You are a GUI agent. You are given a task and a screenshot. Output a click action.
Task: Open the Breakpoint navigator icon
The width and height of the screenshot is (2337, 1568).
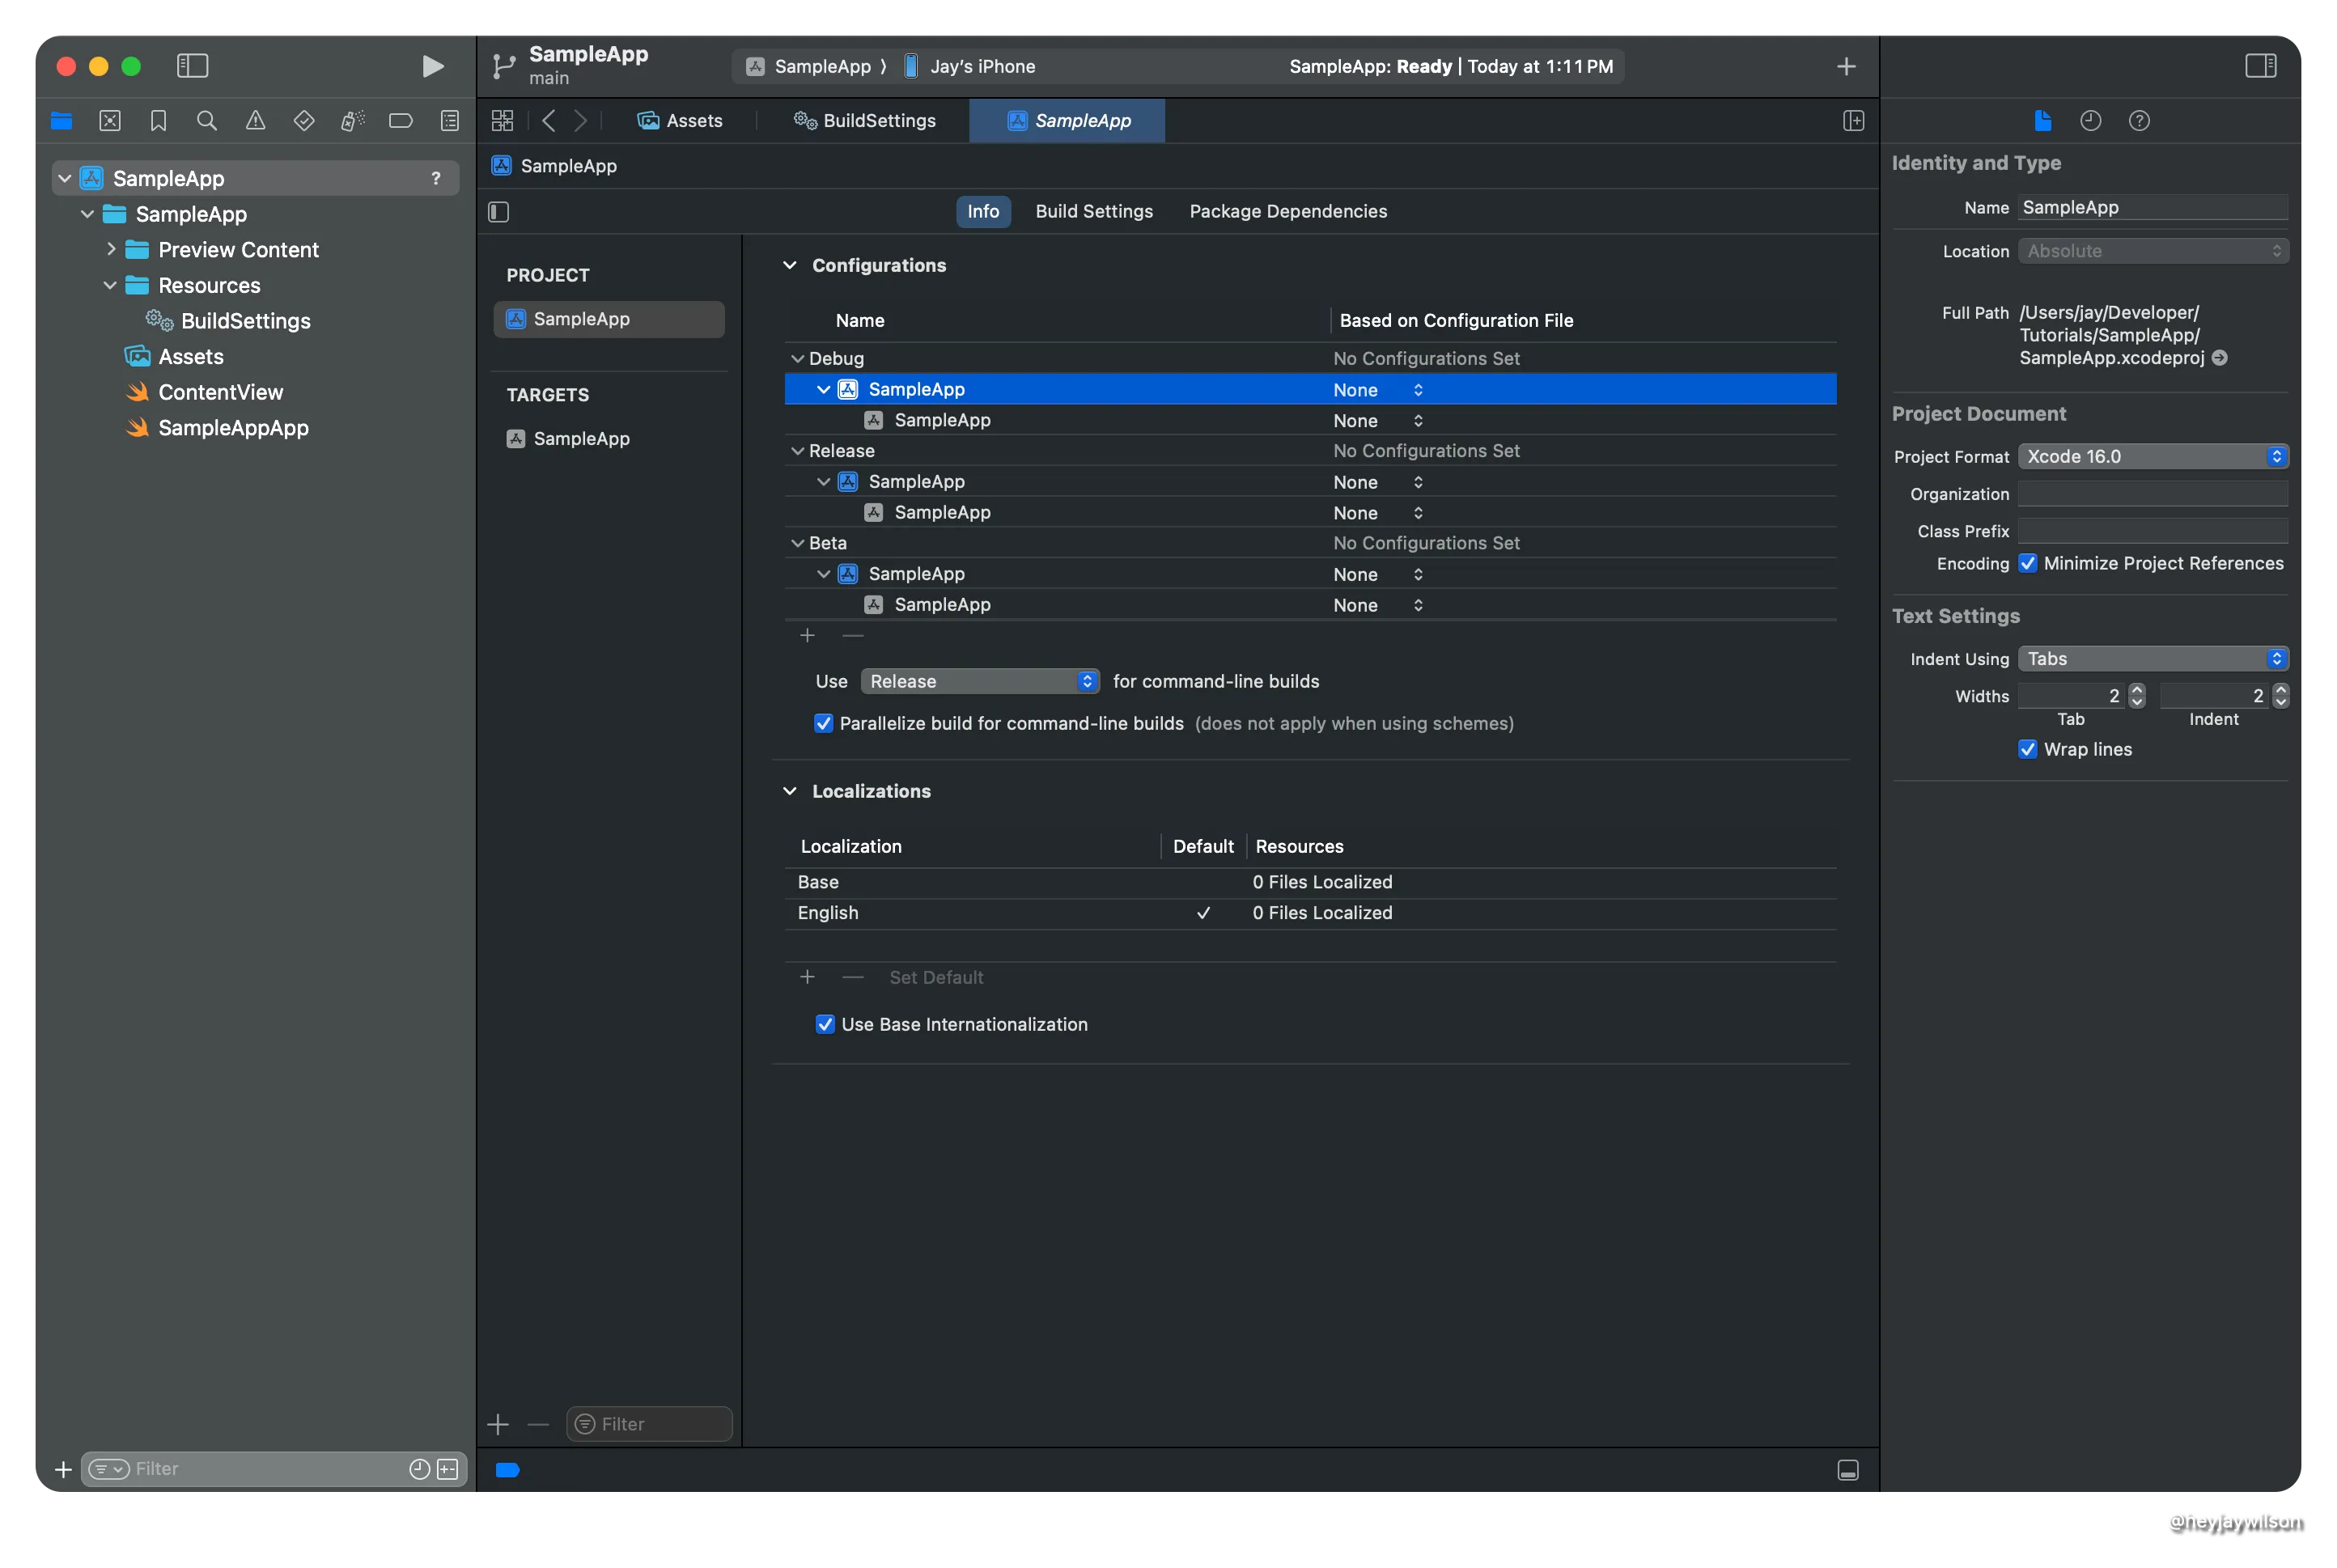click(401, 121)
